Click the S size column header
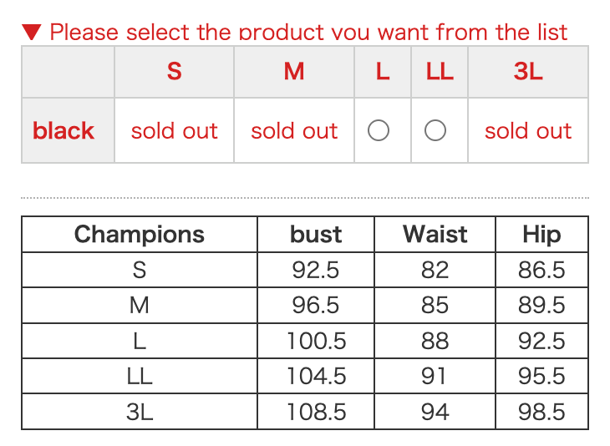 pos(174,72)
